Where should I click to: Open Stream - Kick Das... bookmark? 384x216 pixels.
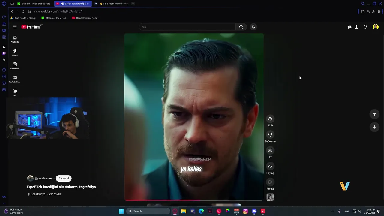pyautogui.click(x=55, y=18)
